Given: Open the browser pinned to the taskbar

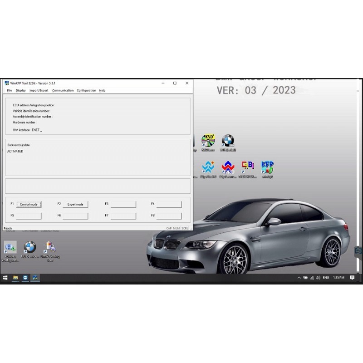Looking at the screenshot, I should tap(26, 277).
